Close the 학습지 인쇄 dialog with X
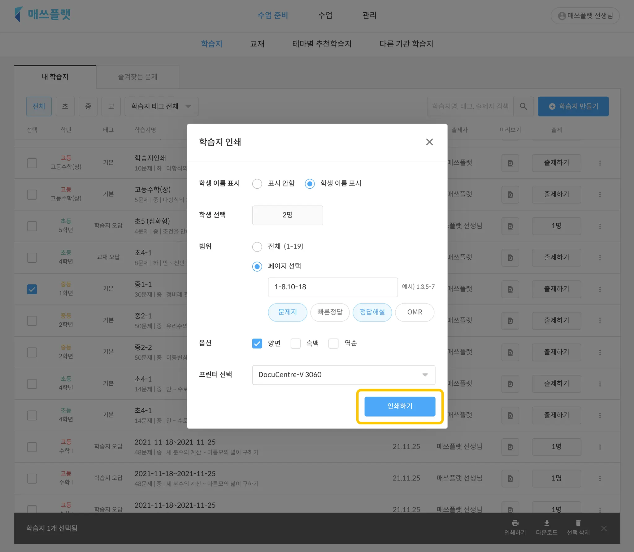 [429, 142]
